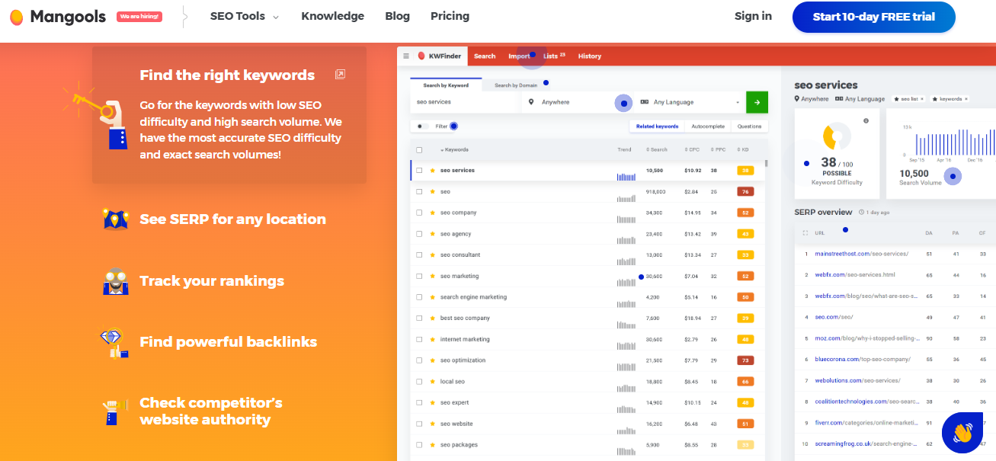Click the location pin icon in search bar

pos(532,102)
